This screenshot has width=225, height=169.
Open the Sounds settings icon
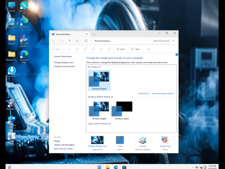143,140
